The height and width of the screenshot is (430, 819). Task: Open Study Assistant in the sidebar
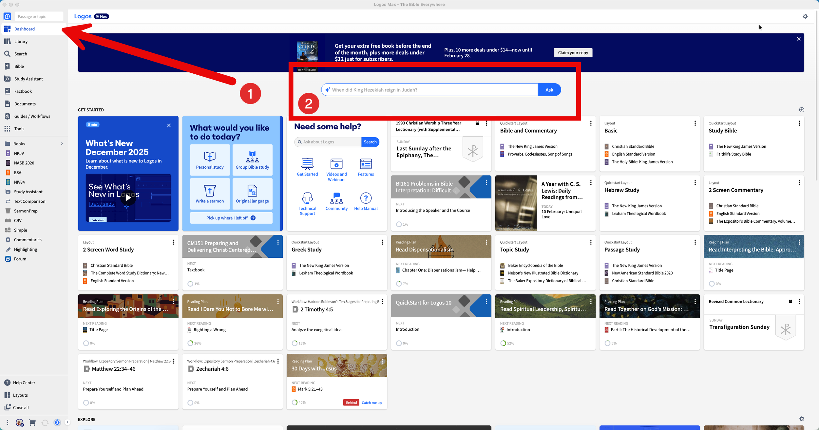[x=29, y=79]
